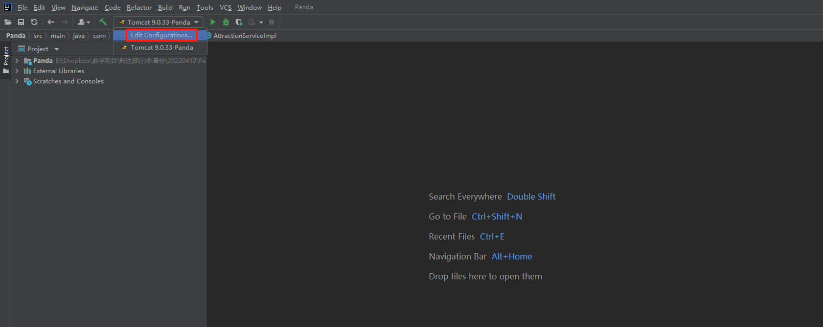Open the Help menu
This screenshot has width=823, height=327.
(x=275, y=7)
